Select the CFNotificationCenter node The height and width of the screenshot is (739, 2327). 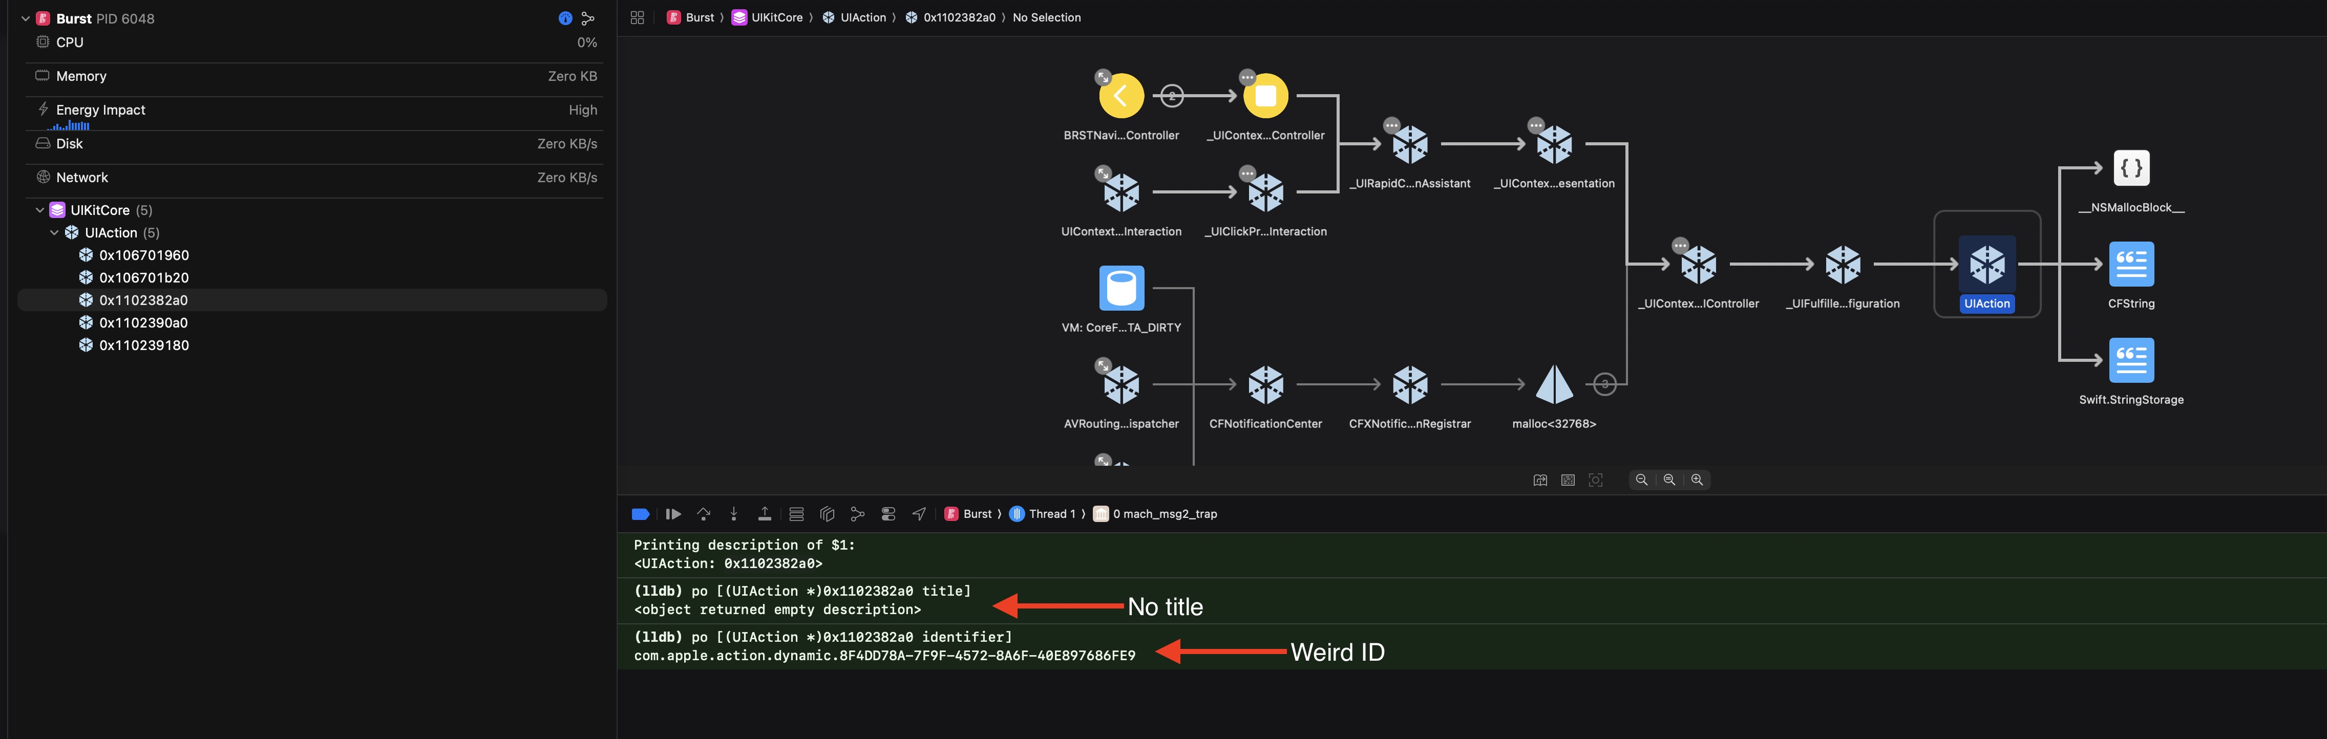pyautogui.click(x=1265, y=384)
